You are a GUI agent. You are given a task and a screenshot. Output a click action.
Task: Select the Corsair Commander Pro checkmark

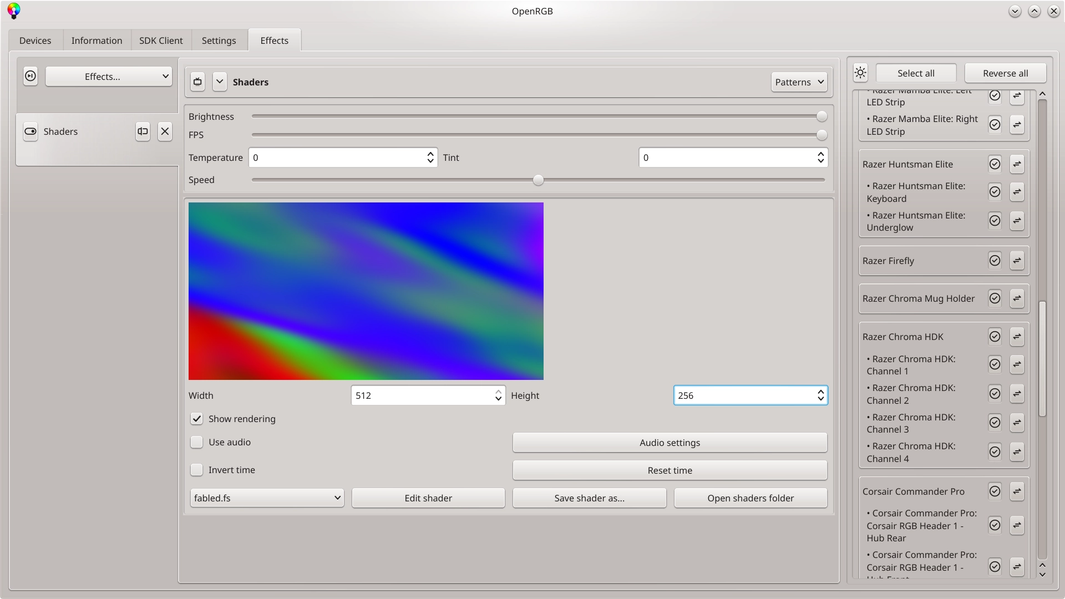[995, 491]
